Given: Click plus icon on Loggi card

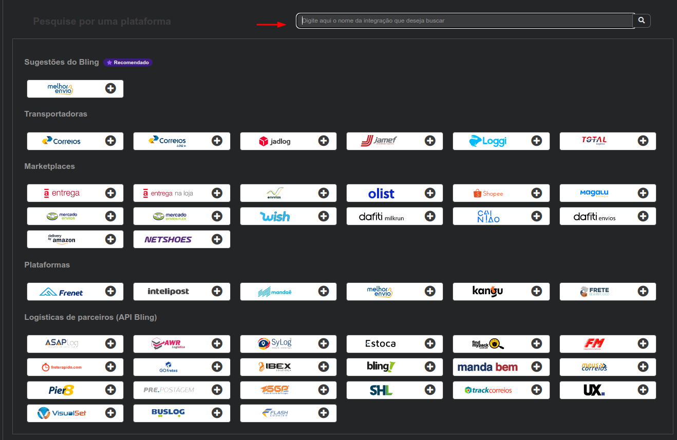Looking at the screenshot, I should coord(537,141).
